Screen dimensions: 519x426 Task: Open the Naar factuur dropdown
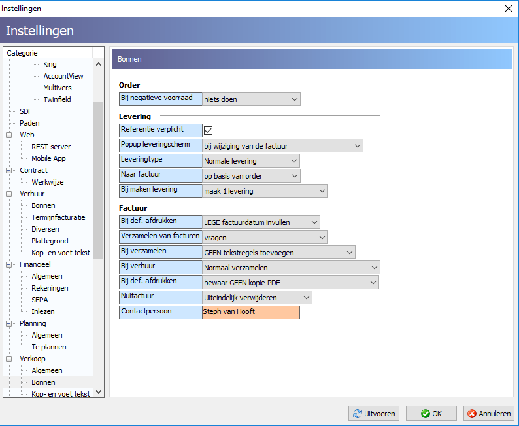[251, 176]
